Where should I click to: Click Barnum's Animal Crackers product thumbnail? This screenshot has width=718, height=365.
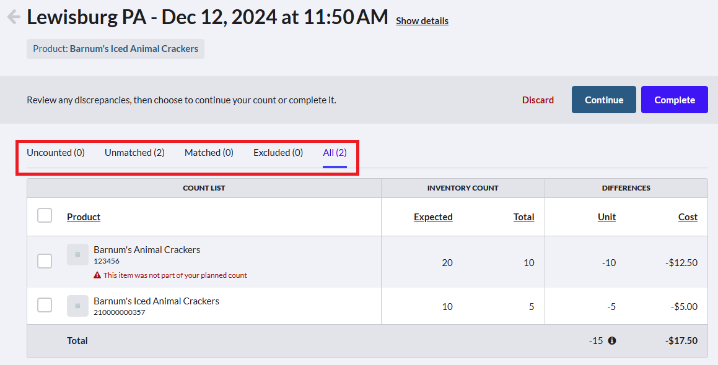pyautogui.click(x=77, y=255)
